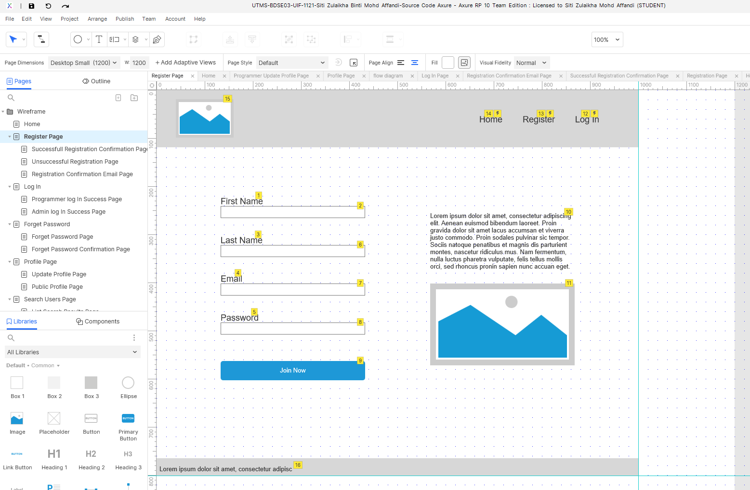Select Unsuccessful Registration Page in tree

point(75,162)
